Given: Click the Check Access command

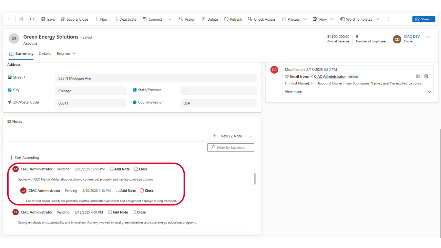Looking at the screenshot, I should 261,19.
